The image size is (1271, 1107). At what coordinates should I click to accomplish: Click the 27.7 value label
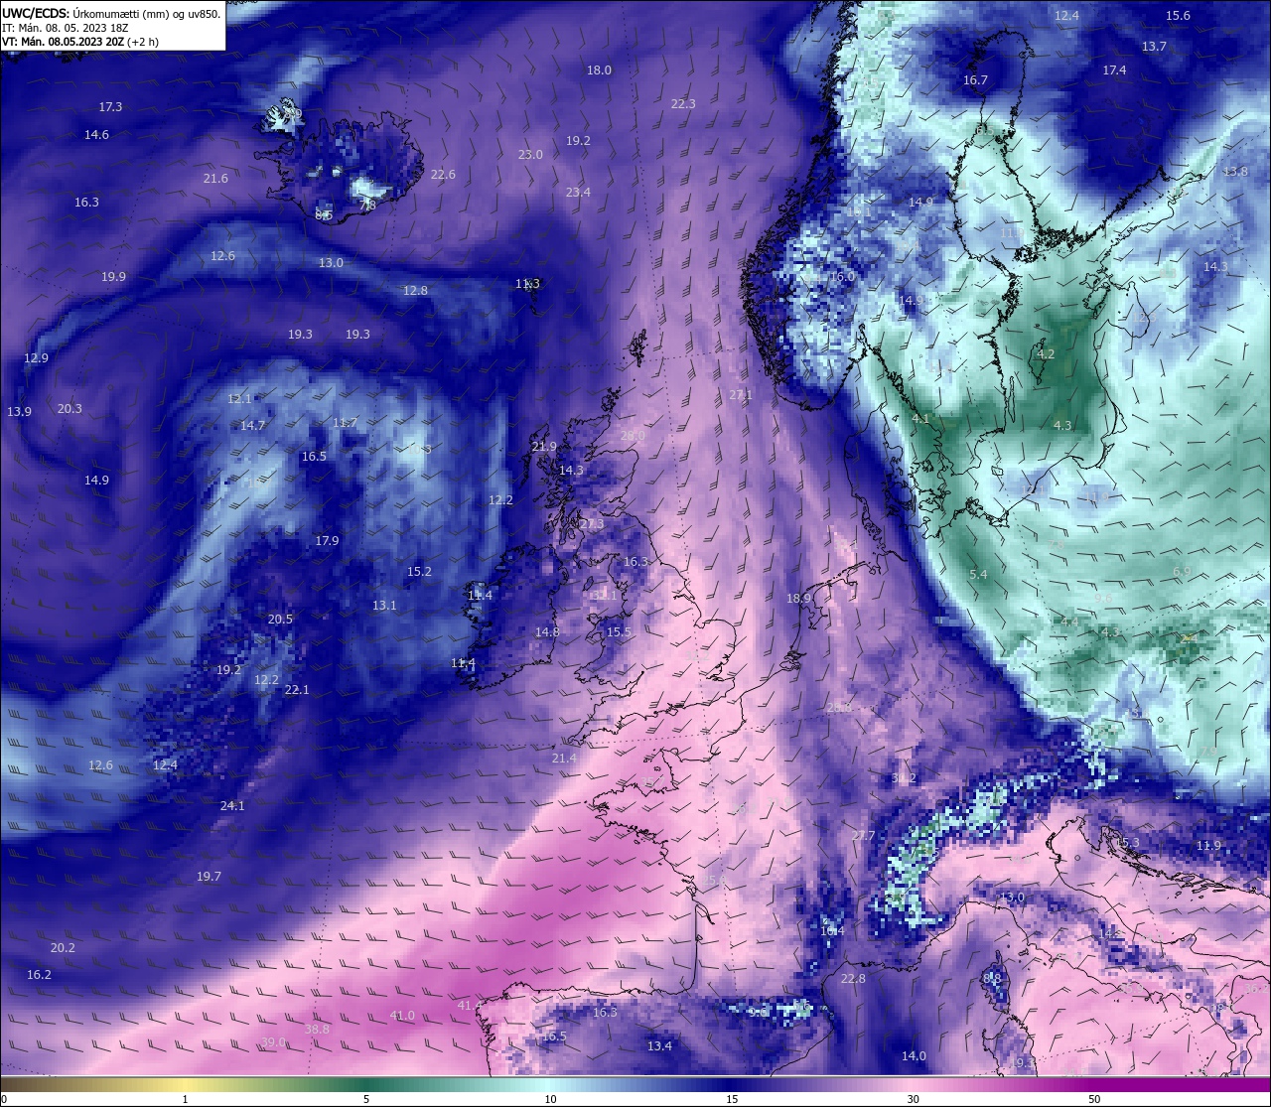863,836
